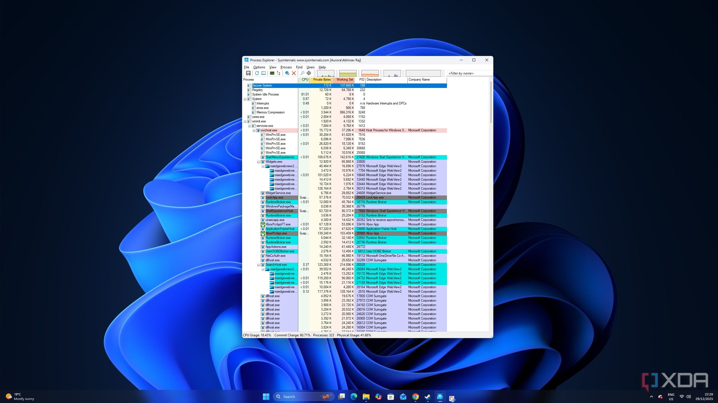Viewport: 718px width, 403px height.
Task: Open Steam from the taskbar
Action: pyautogui.click(x=428, y=397)
